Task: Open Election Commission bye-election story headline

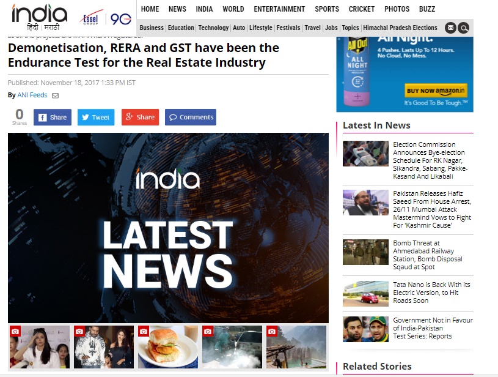Action: [430, 160]
